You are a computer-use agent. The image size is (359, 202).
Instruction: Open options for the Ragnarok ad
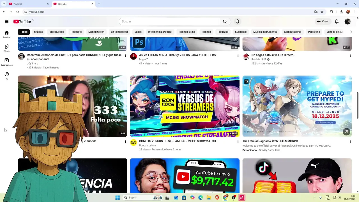click(350, 142)
